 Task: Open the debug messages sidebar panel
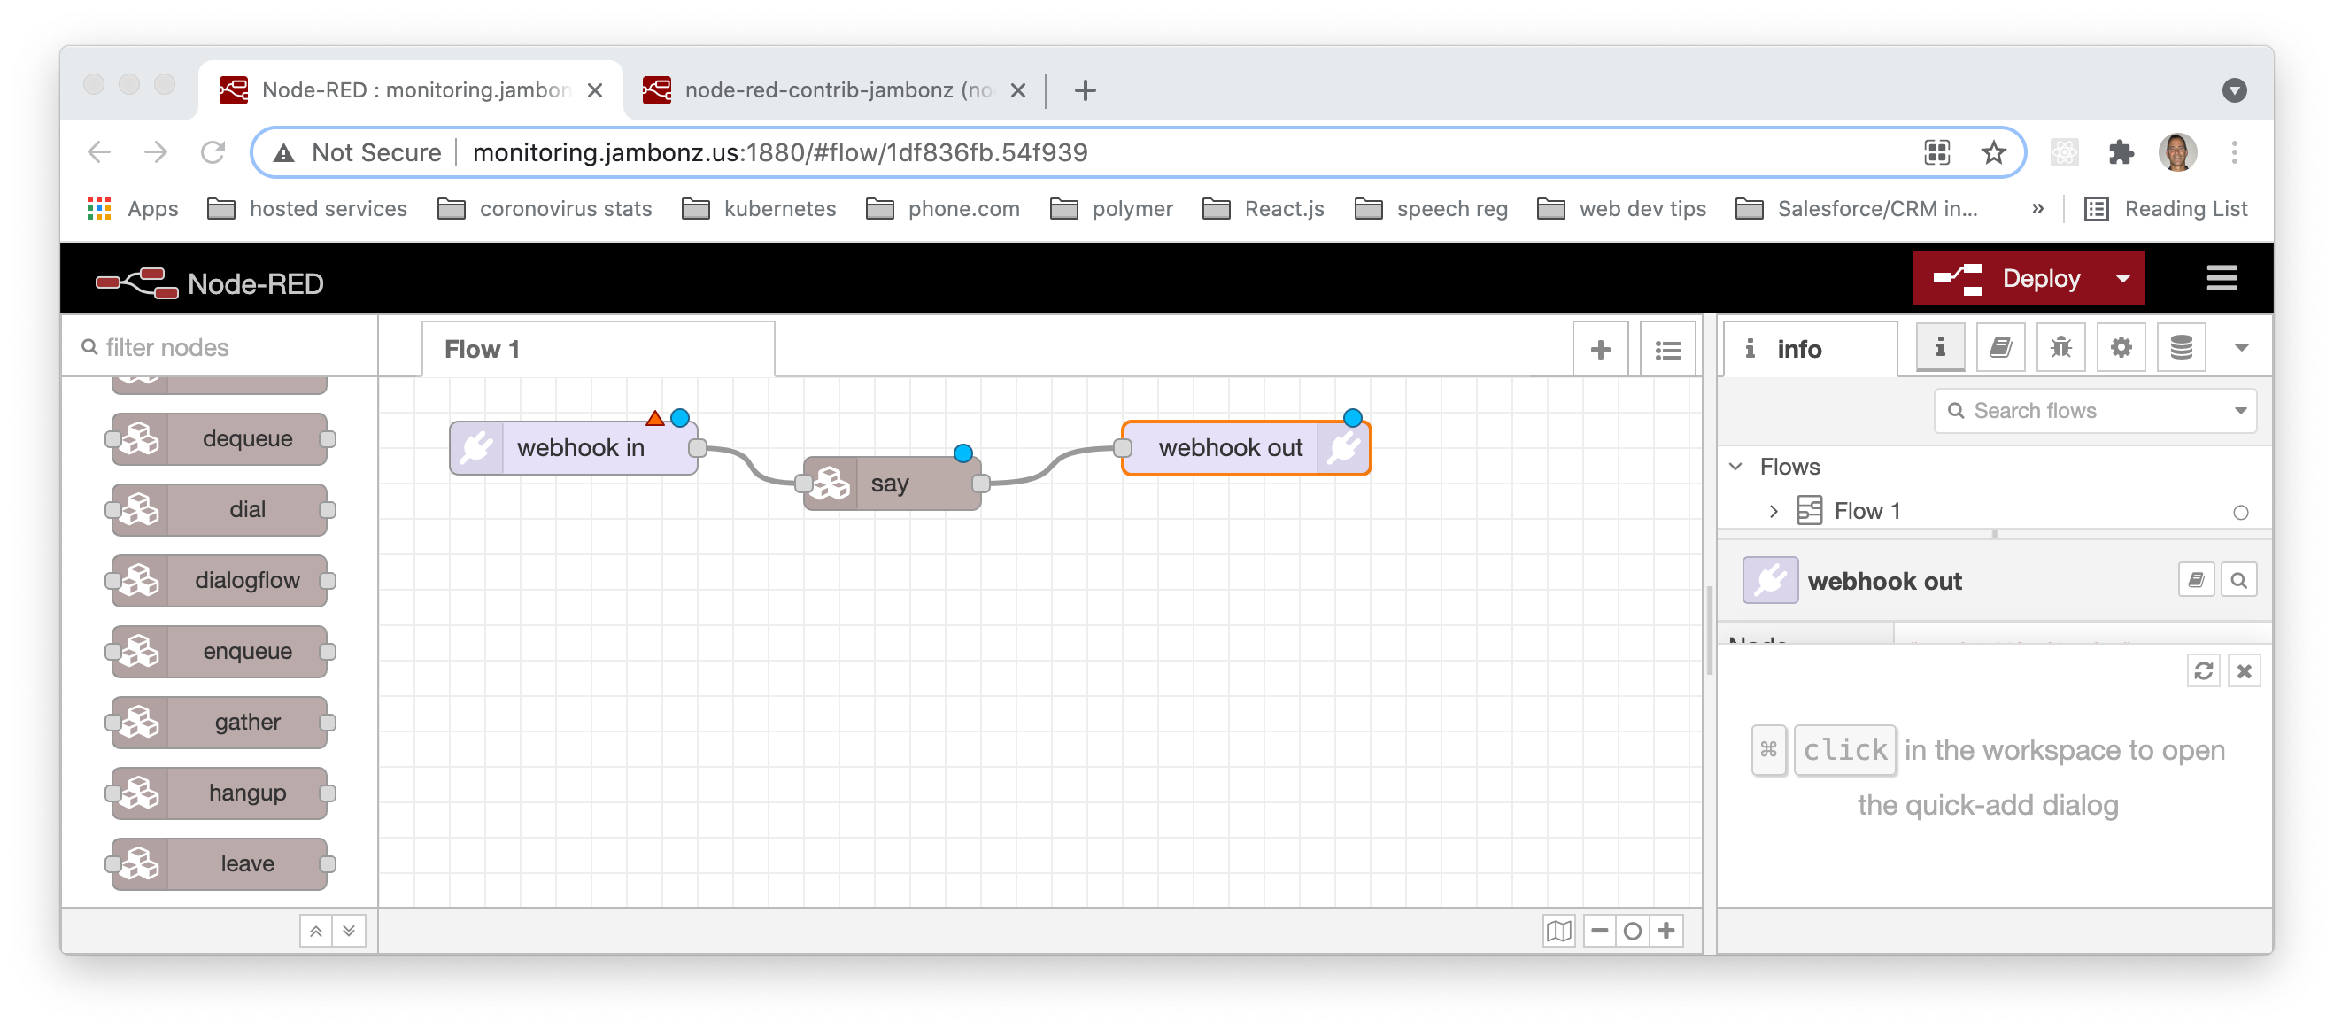point(2060,347)
